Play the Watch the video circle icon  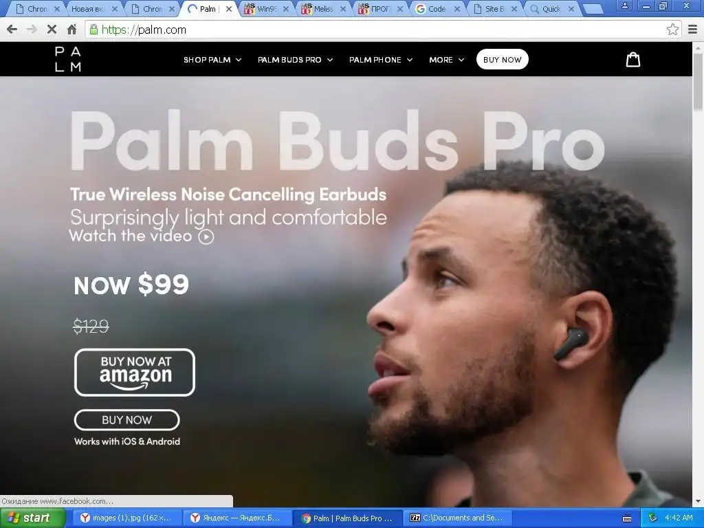(x=206, y=236)
